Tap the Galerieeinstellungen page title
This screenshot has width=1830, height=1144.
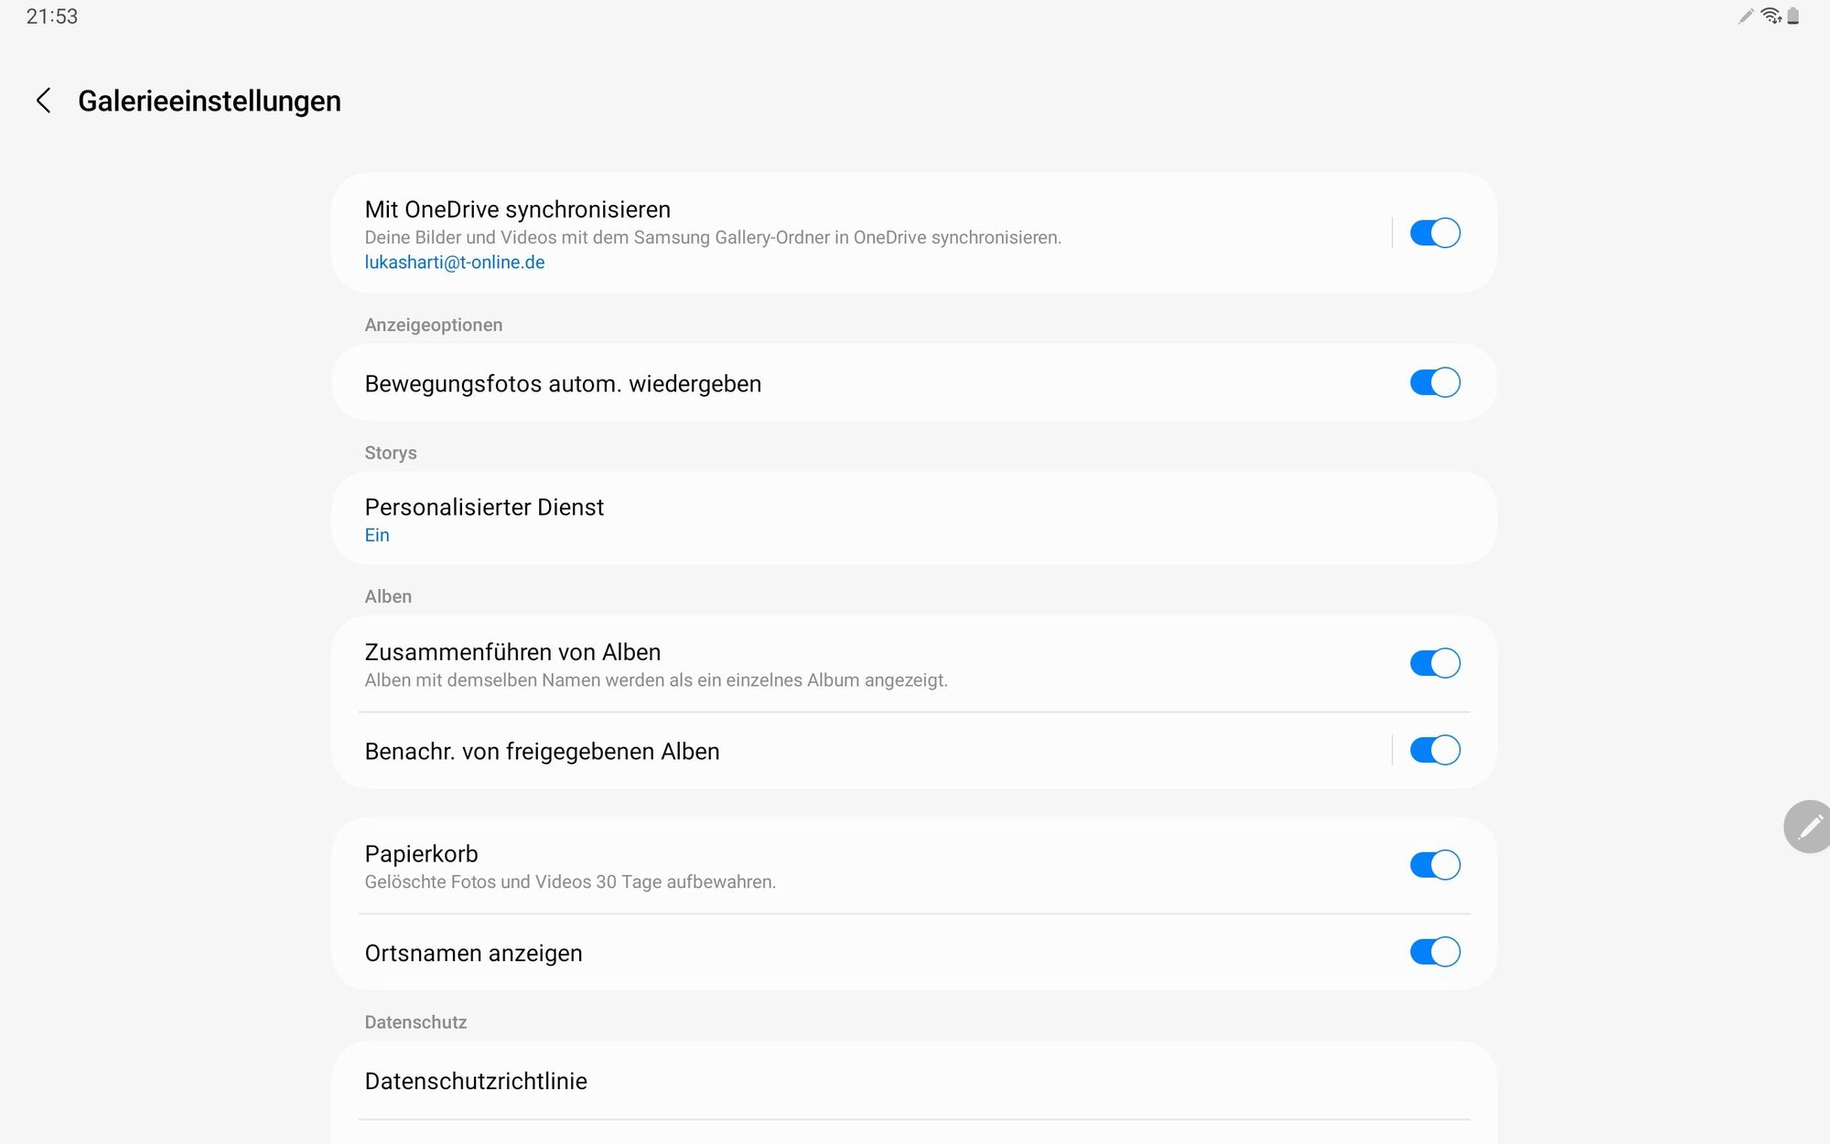[210, 101]
